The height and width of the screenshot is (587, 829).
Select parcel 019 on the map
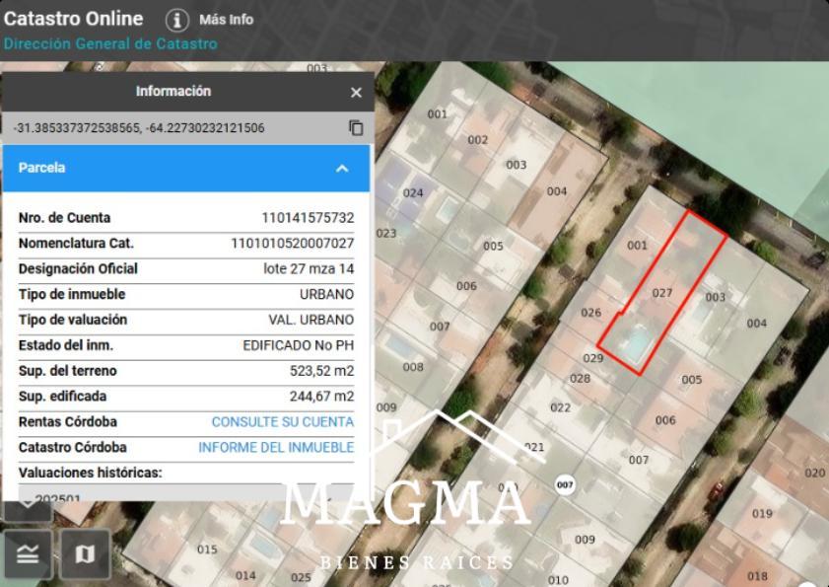[762, 514]
